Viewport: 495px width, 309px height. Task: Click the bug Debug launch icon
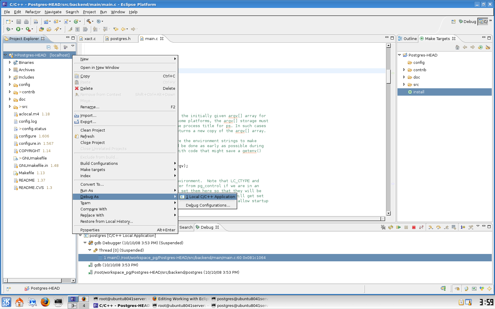pyautogui.click(x=8, y=29)
